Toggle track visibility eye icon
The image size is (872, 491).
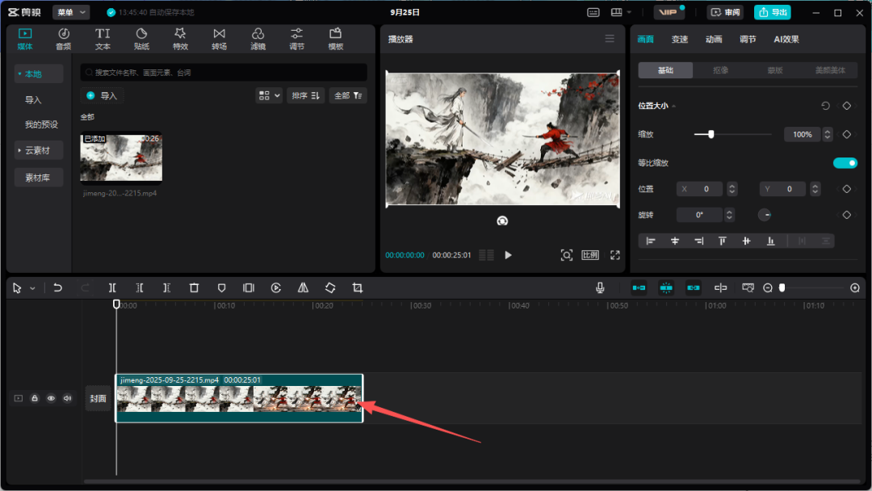tap(51, 398)
